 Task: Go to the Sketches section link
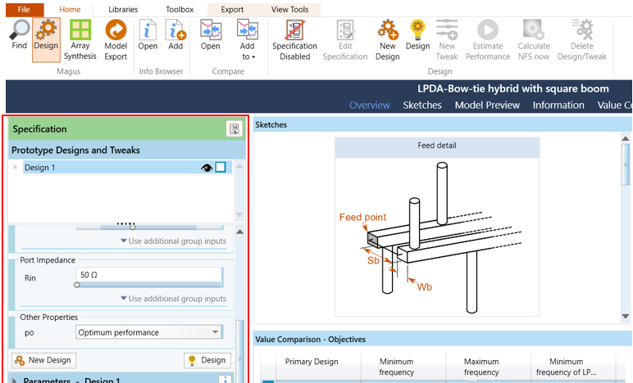[x=422, y=105]
